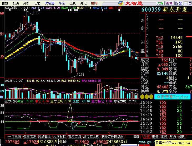Image resolution: width=192 pixels, height=146 pixels.
Task: Click the MA10 6.90 value label
Action: tap(53, 8)
